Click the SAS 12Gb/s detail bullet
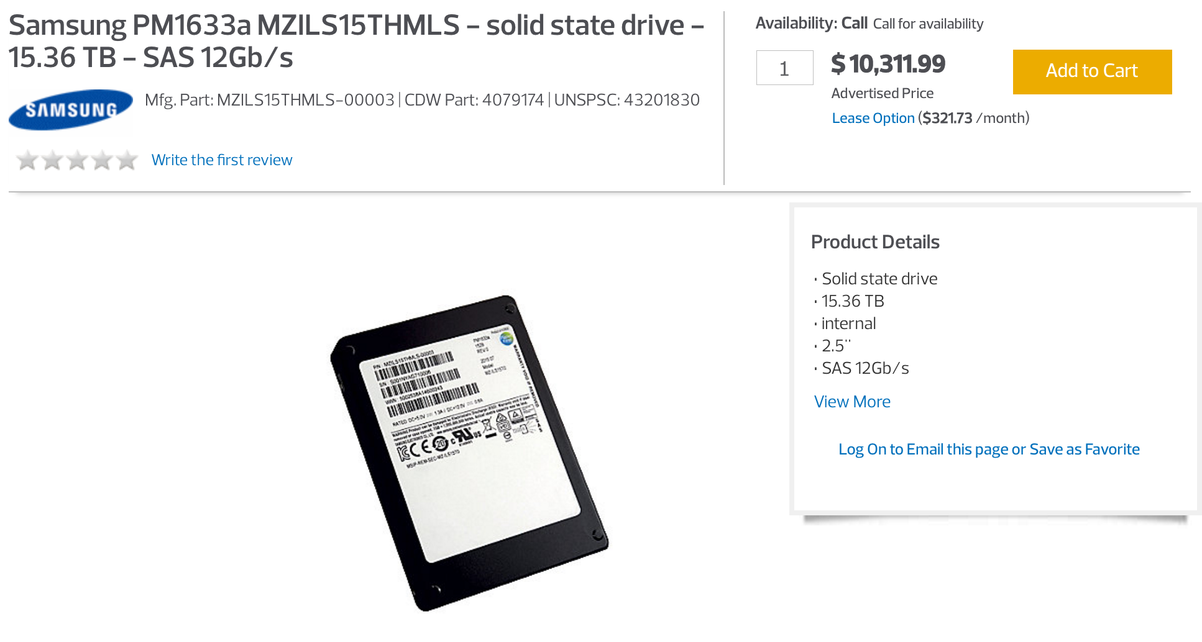Viewport: 1202px width, 642px height. tap(865, 368)
